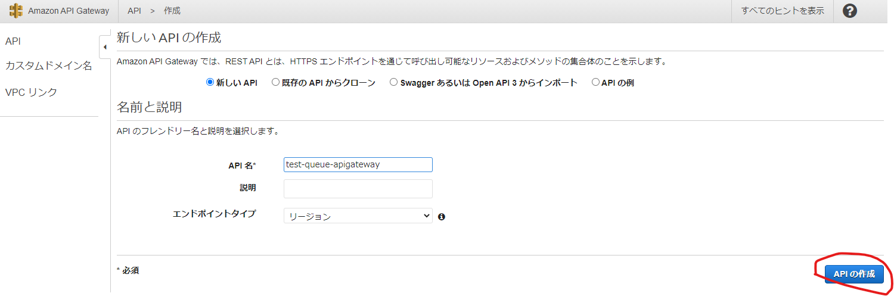
Task: Click the API 名 input field
Action: tap(358, 164)
